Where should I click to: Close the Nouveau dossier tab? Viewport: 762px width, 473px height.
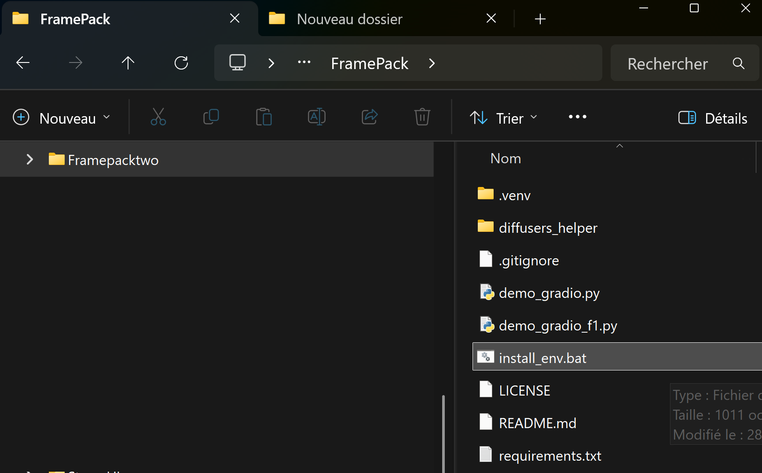coord(491,18)
